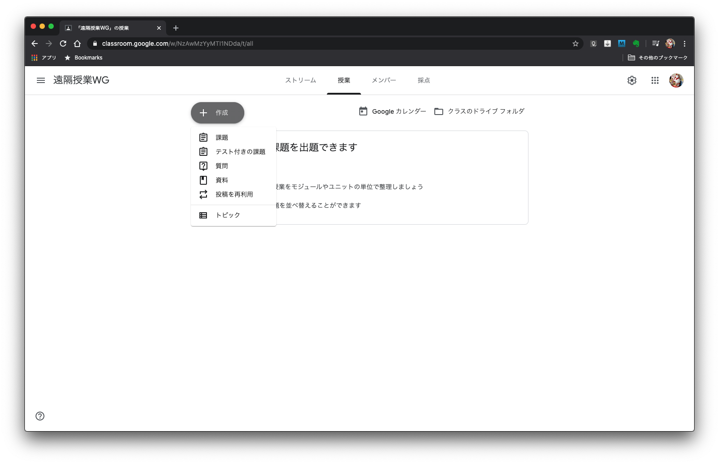
Task: Choose 資料 from the create menu
Action: [x=222, y=180]
